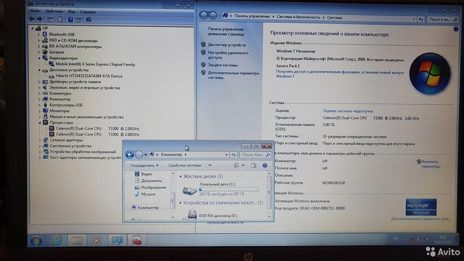
Task: Click the toolbar overflow chevrons in explorer
Action: (x=210, y=165)
